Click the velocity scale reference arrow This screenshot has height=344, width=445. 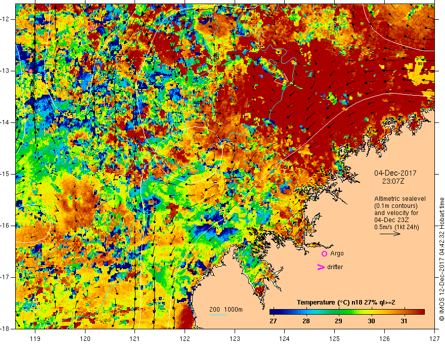coord(390,234)
